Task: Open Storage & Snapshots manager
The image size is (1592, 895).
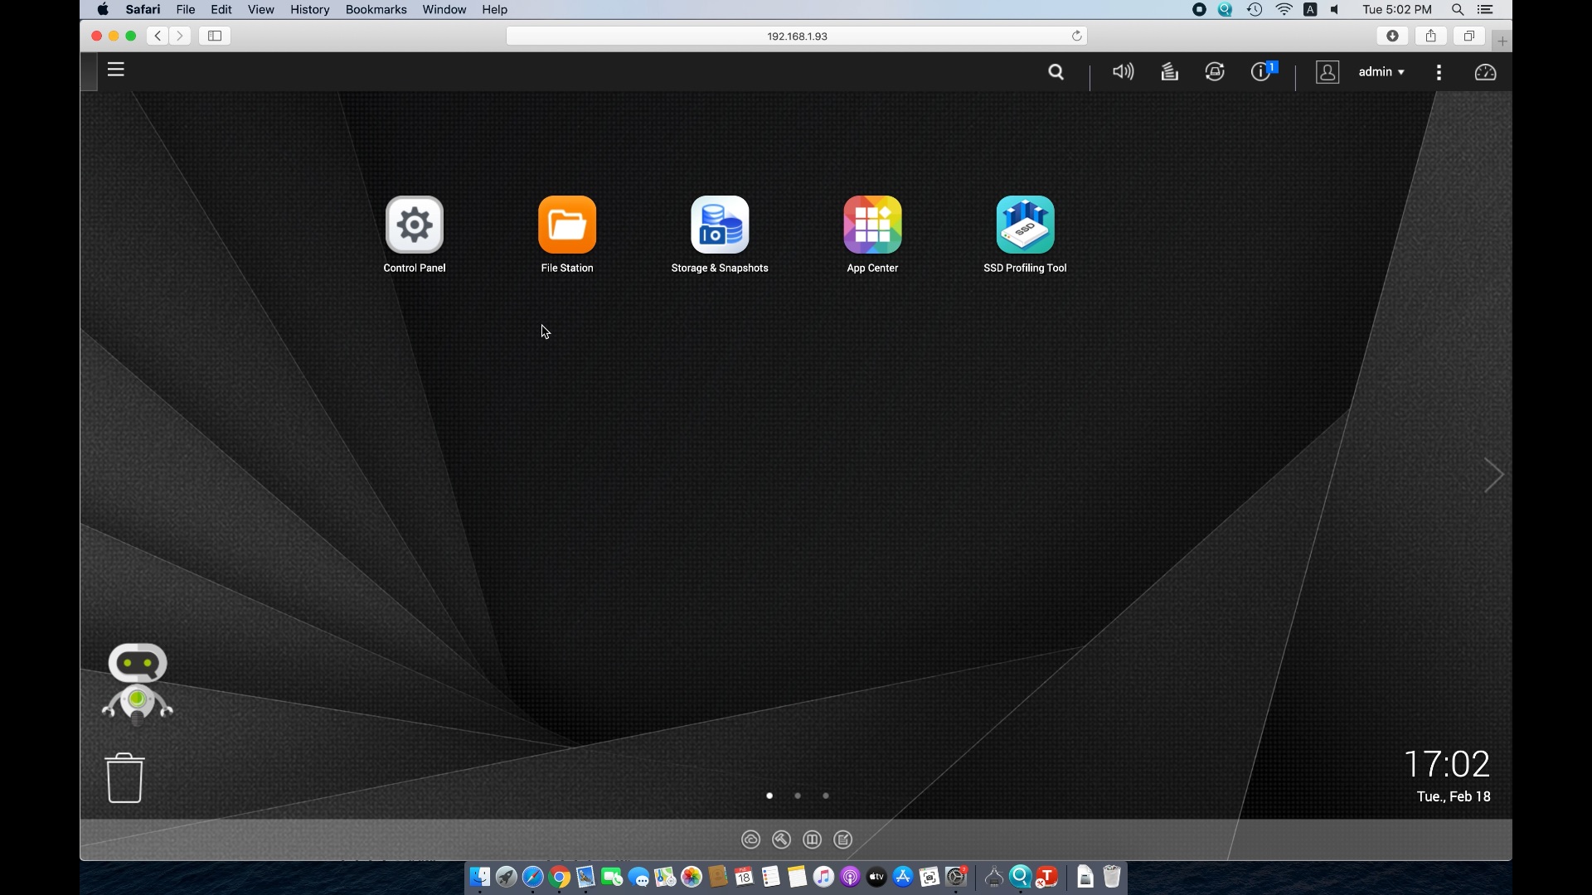Action: (720, 224)
